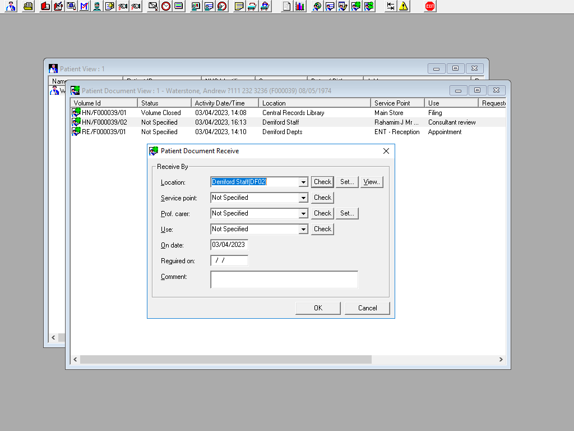The image size is (574, 431).
Task: Click the red EXIT stop sign icon
Action: (x=430, y=6)
